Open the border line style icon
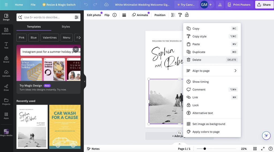This screenshot has height=152, width=274. tap(124, 15)
